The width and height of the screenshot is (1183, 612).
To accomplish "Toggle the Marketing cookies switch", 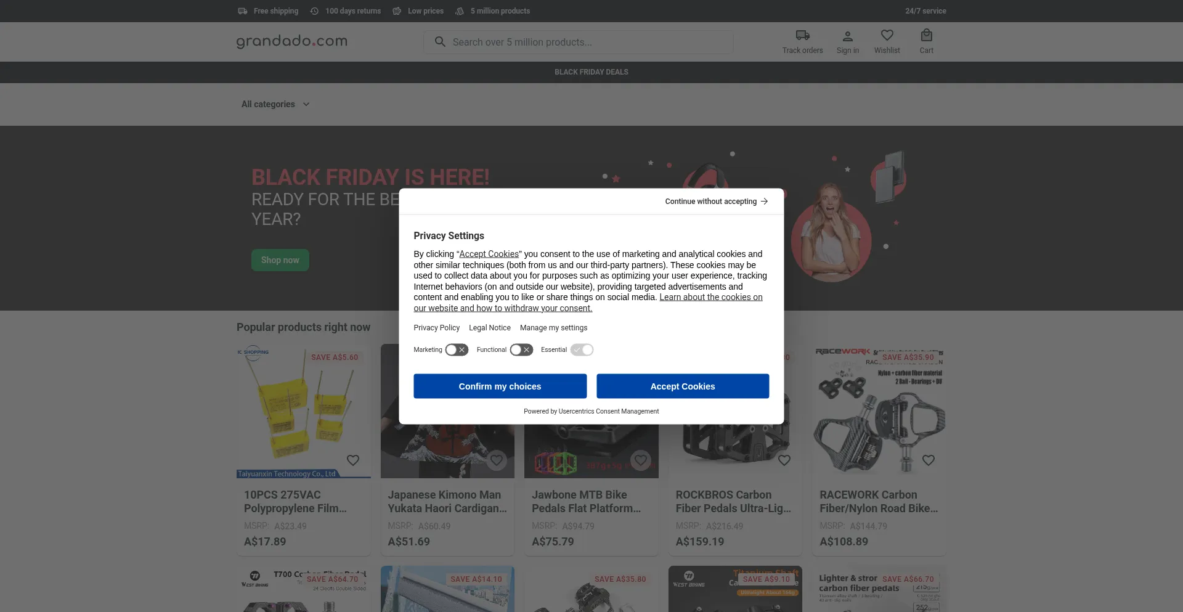I will [457, 350].
